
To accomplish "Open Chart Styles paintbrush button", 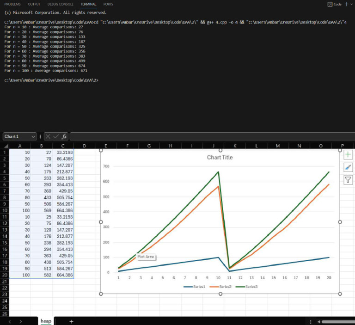I will click(348, 167).
